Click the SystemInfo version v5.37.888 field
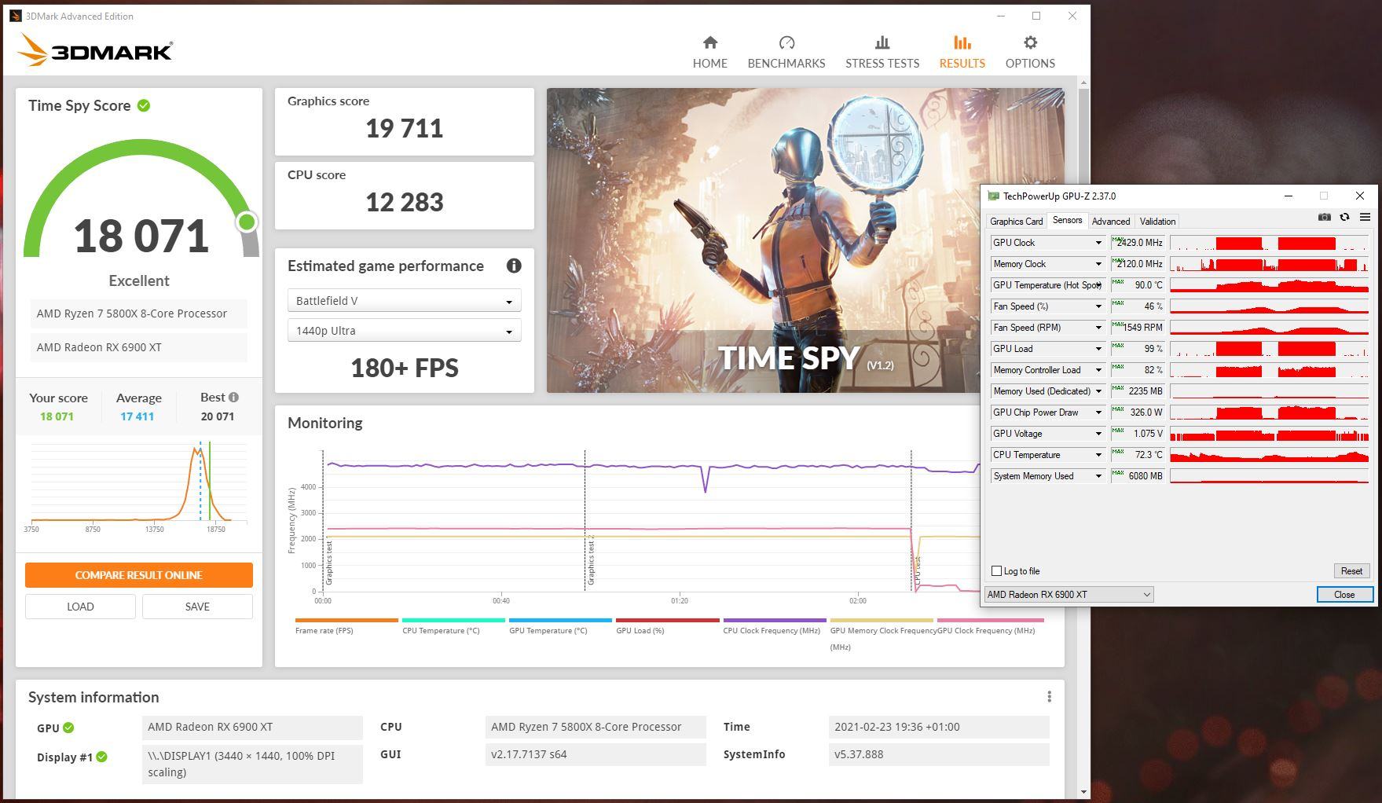 939,754
